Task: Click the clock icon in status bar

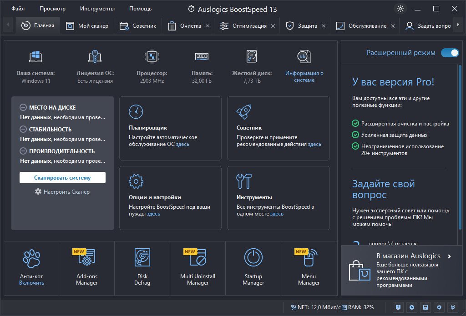Action: [411, 307]
